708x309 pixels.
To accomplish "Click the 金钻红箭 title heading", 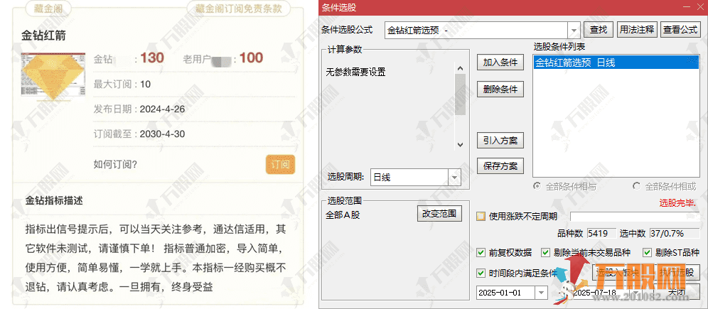I will coord(44,36).
